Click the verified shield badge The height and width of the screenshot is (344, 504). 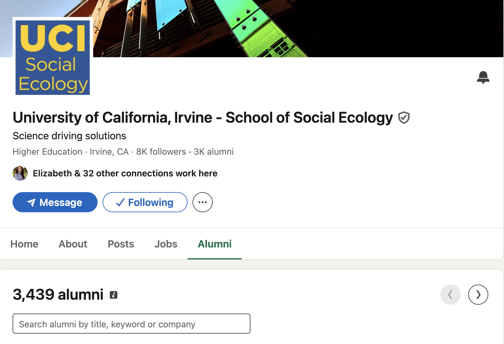404,118
